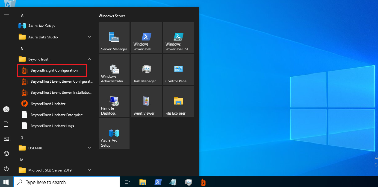Screen dimensions: 378x187
Task: Open the Control Panel tile
Action: click(x=178, y=69)
